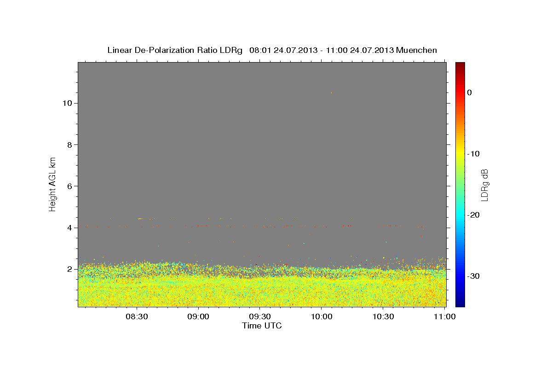The width and height of the screenshot is (552, 368).
Task: Click the 'Height AGL km' axis label
Action: pyautogui.click(x=53, y=184)
